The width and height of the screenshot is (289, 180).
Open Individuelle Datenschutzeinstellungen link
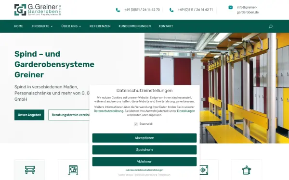[144, 170]
